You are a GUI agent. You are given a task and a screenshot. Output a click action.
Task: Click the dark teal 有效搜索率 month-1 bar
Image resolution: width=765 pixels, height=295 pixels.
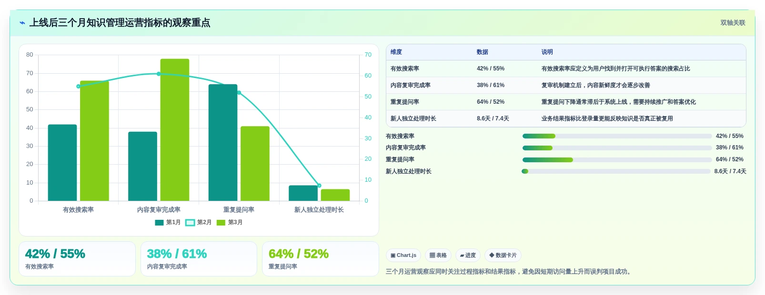point(62,163)
